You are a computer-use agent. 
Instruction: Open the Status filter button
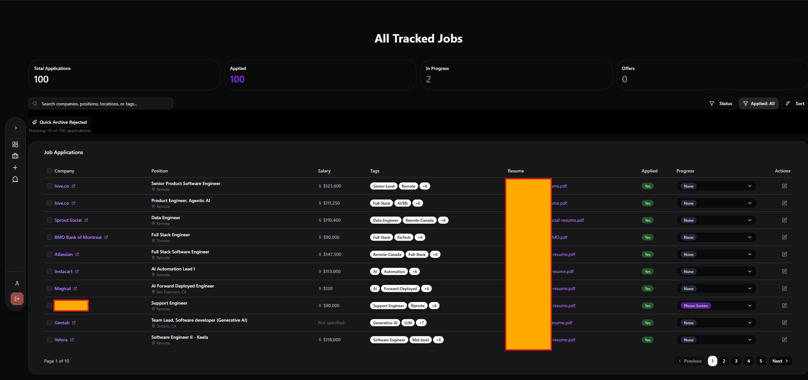pyautogui.click(x=720, y=103)
